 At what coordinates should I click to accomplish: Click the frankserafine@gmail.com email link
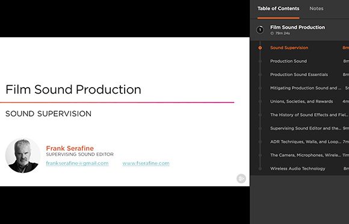[77, 163]
